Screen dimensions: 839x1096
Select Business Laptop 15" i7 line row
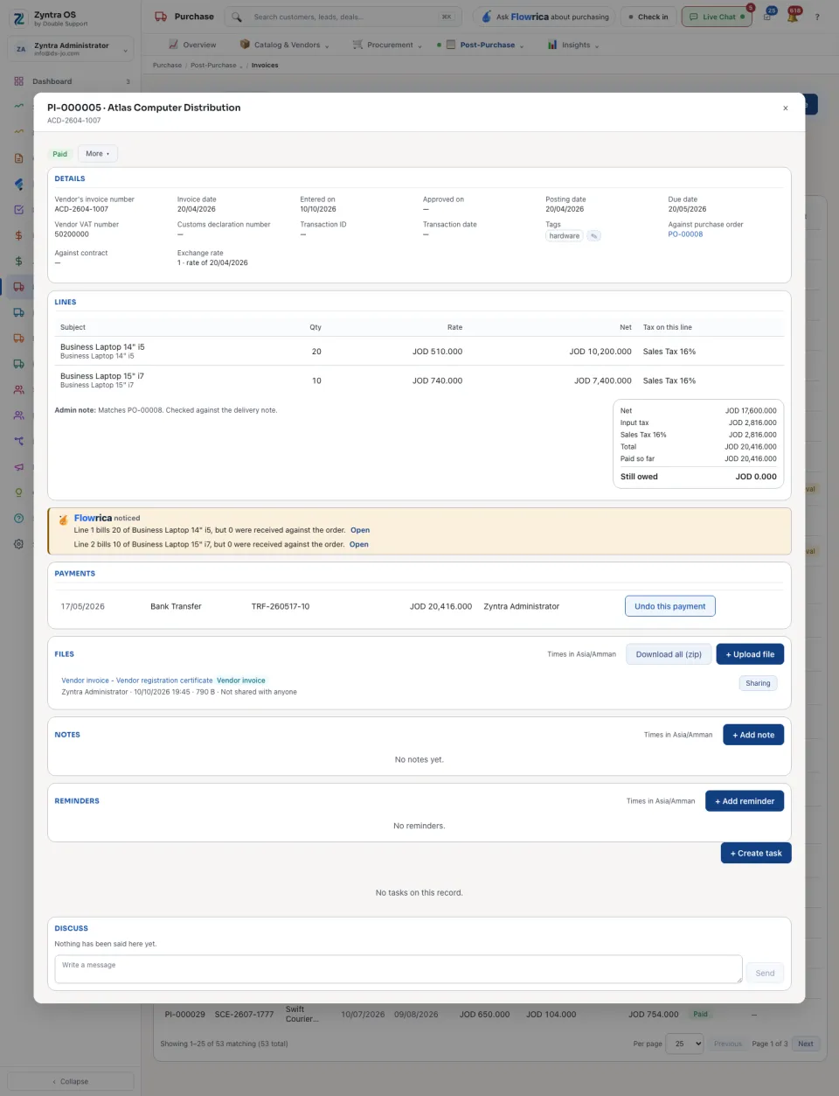click(x=419, y=380)
